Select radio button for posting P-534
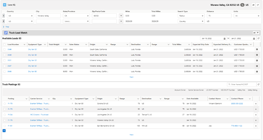Image resolution: width=263 pixels, height=140 pixels. [5, 115]
